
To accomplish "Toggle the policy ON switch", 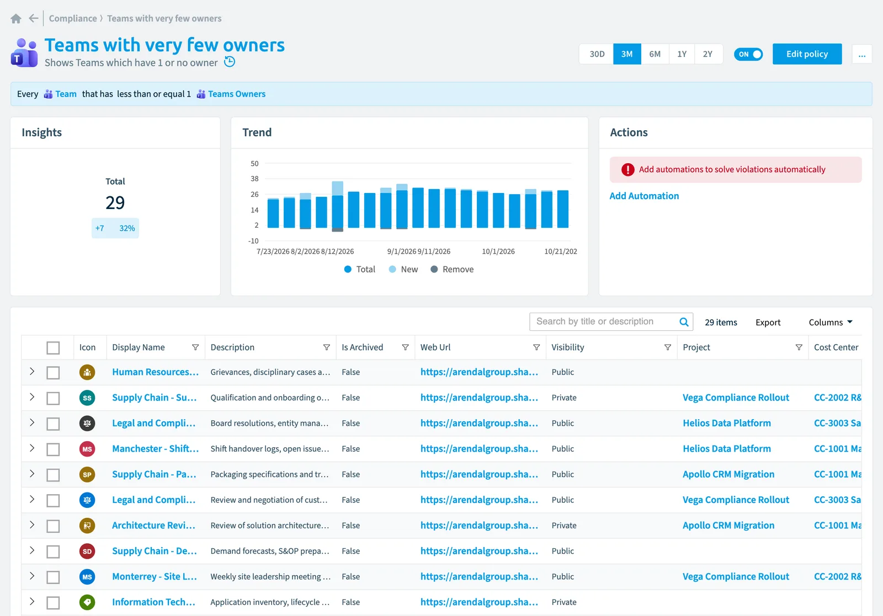I will pos(748,54).
